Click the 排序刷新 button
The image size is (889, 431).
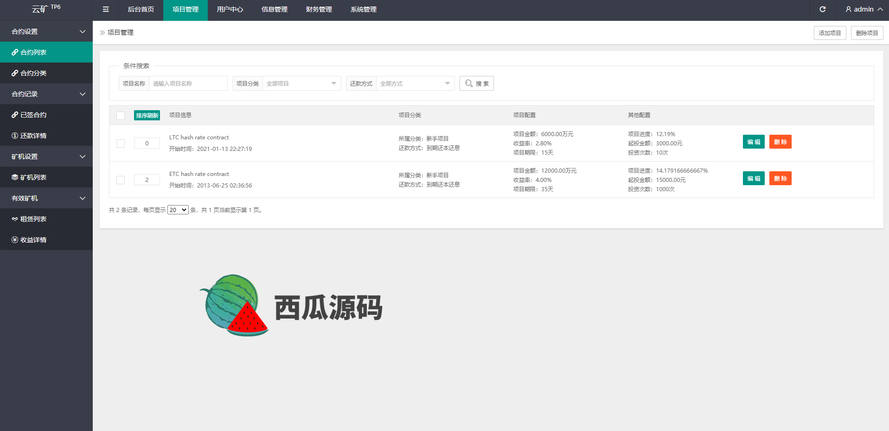(x=147, y=115)
